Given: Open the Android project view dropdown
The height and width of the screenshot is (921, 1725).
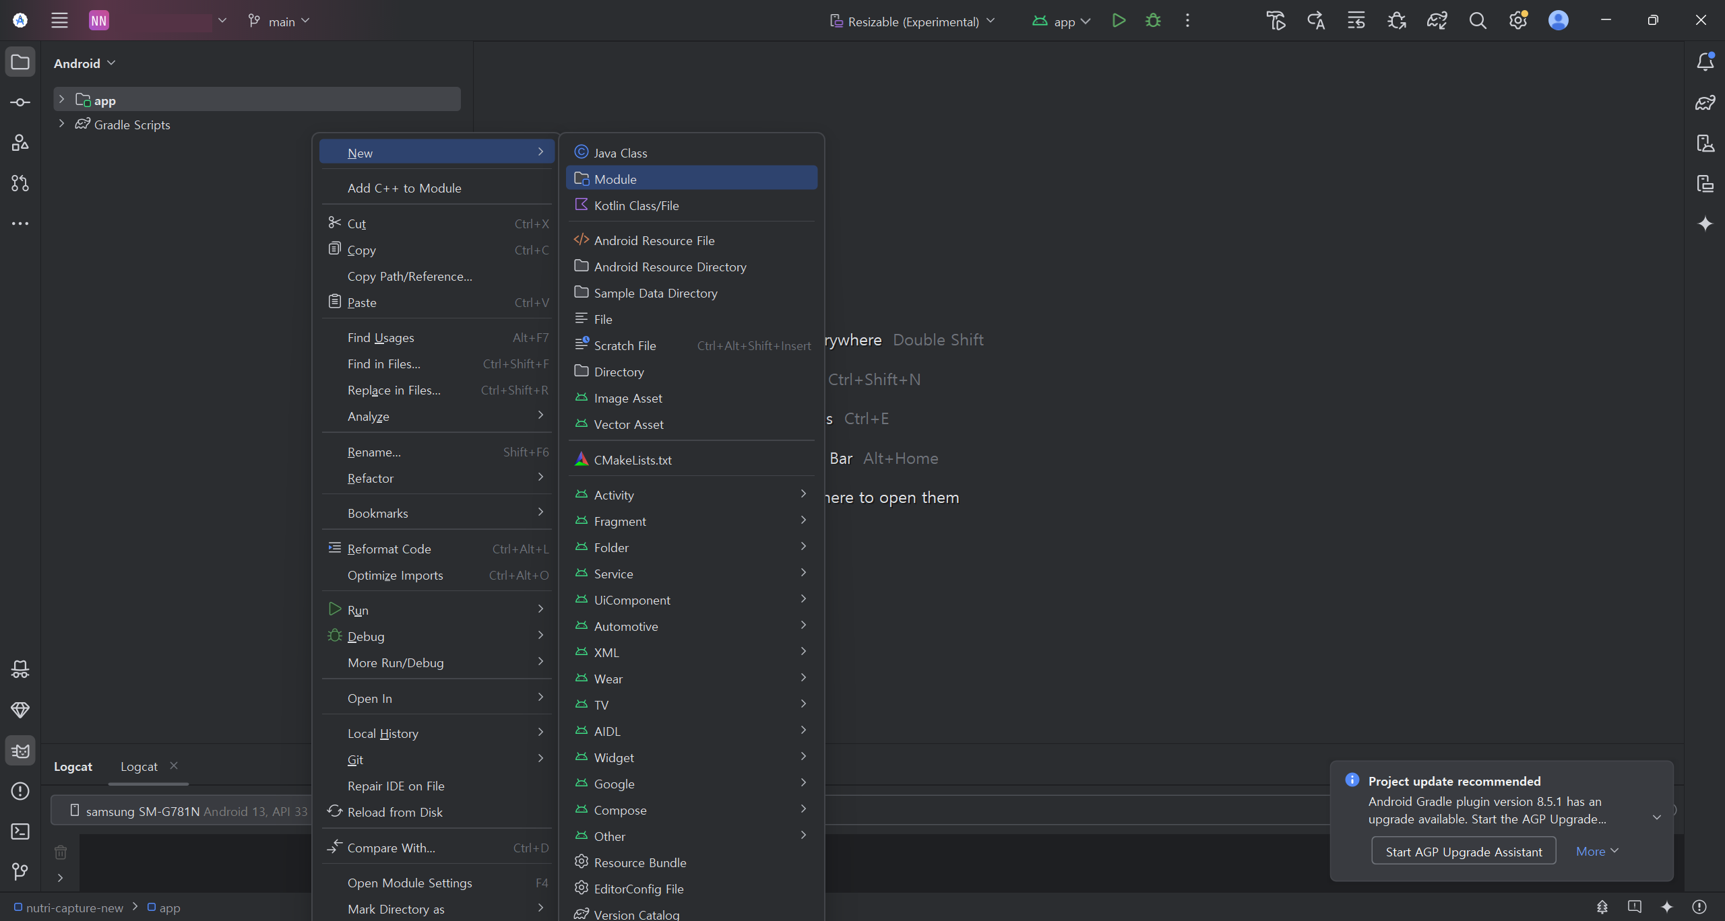Looking at the screenshot, I should (x=85, y=63).
